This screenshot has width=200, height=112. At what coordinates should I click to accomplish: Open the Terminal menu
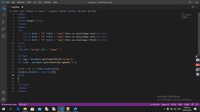47,2
